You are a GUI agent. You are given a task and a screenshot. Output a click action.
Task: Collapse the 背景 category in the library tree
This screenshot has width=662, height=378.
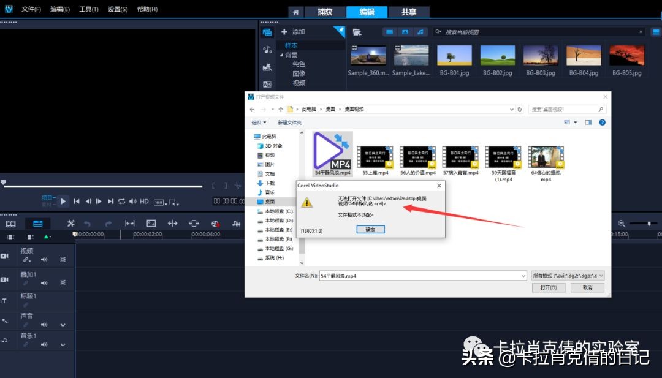[283, 54]
